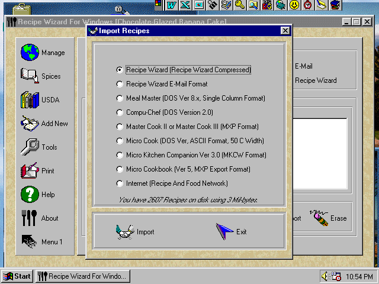Select Master Cook II or III MXP Format
Viewport: 379px width, 284px height.
pyautogui.click(x=188, y=127)
